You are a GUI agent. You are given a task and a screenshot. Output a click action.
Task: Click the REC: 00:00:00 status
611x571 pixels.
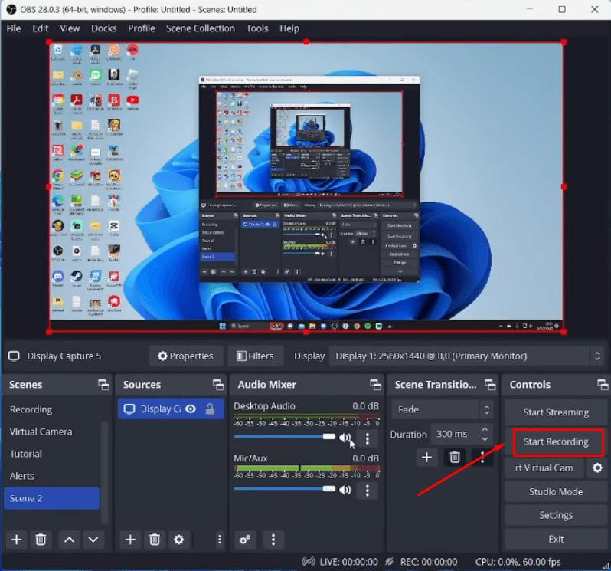[429, 562]
